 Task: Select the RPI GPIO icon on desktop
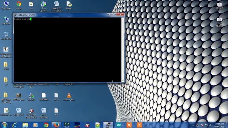click(x=219, y=6)
